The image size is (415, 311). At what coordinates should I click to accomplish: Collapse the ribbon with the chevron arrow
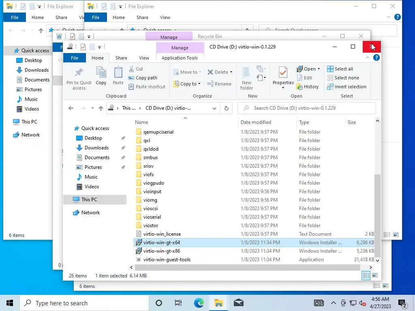[367, 58]
